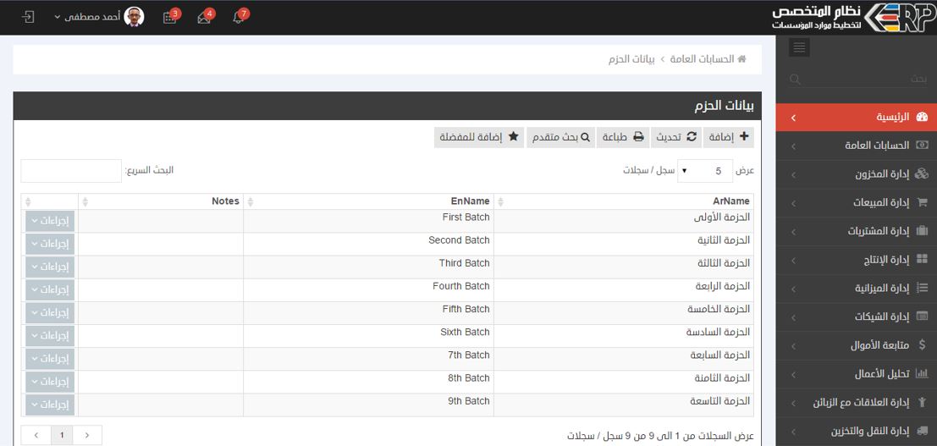Sort table by ArName column

pyautogui.click(x=625, y=201)
